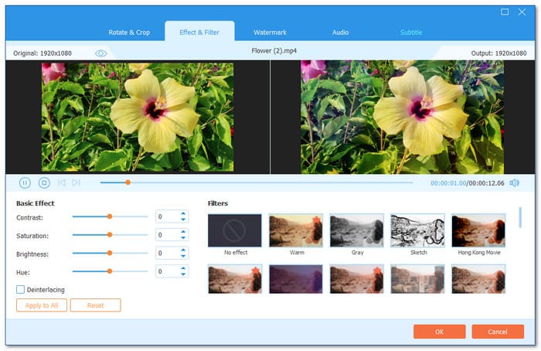Click the Contrast slider handle
This screenshot has width=541, height=351.
coord(110,216)
